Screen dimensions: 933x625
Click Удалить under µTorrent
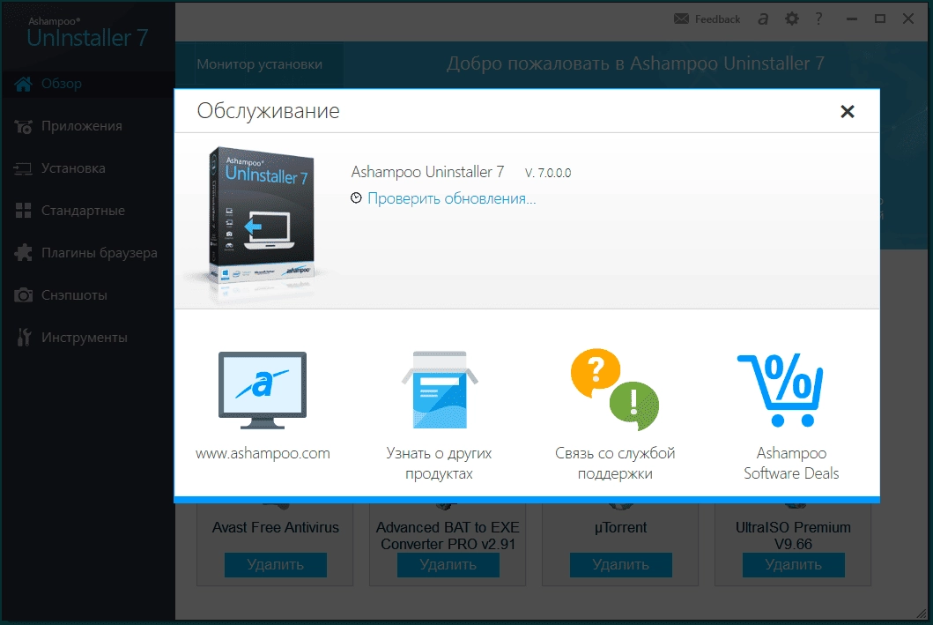(x=620, y=565)
